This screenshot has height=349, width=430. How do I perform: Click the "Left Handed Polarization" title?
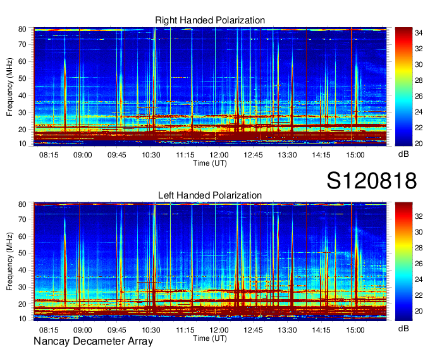coord(210,195)
